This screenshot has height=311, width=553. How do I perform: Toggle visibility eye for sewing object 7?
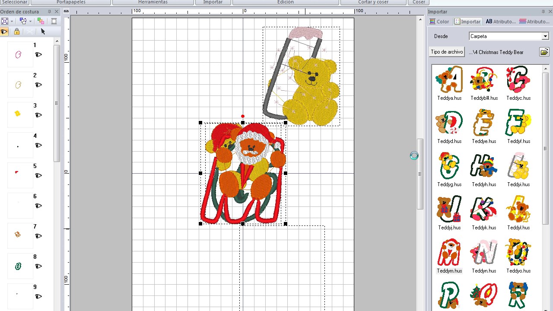(38, 236)
